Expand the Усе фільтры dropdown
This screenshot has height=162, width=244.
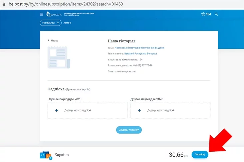point(51,23)
